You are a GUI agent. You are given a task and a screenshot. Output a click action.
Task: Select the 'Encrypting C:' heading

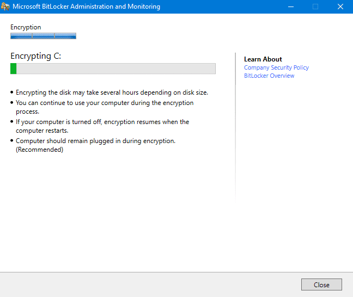(36, 56)
